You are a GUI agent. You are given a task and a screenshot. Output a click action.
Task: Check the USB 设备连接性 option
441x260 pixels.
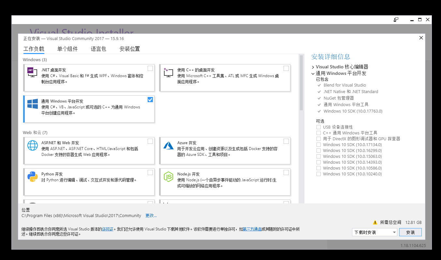click(x=318, y=127)
